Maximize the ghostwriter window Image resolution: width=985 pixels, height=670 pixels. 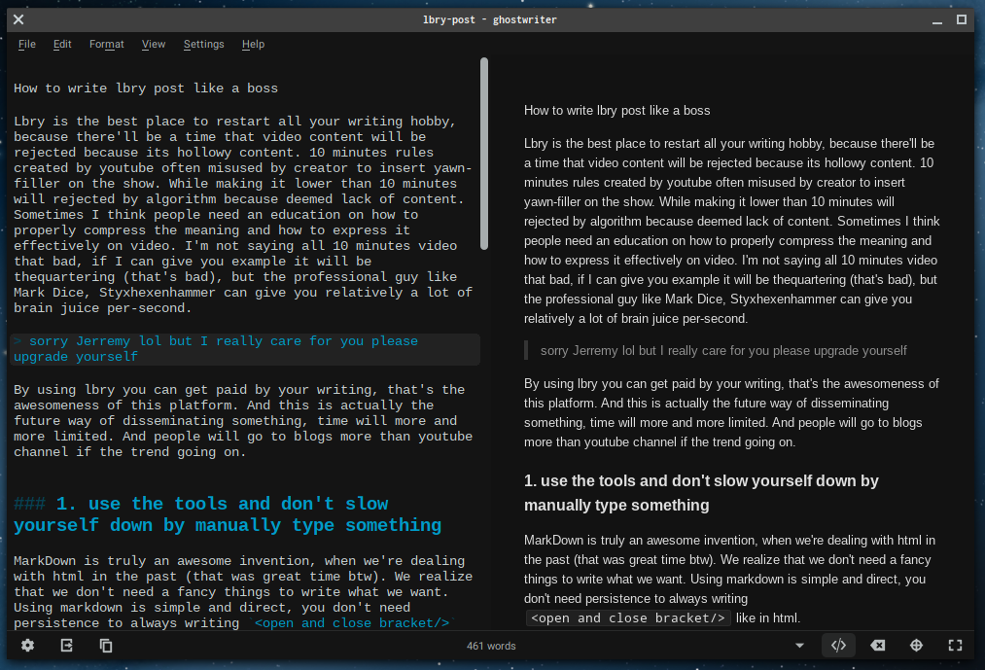point(961,19)
